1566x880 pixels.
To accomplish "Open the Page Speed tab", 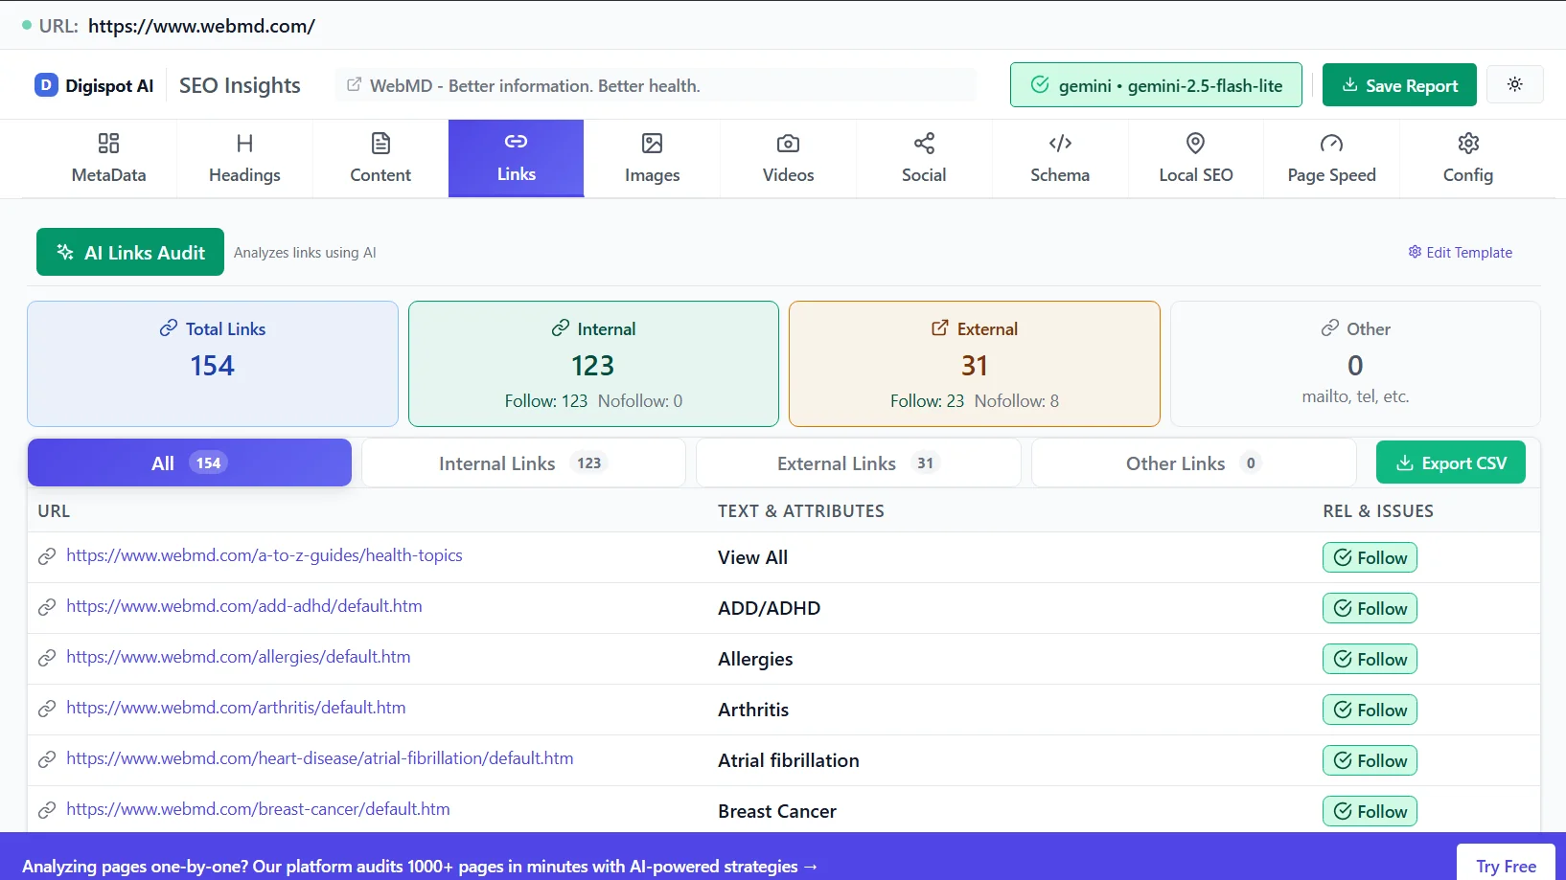I will pos(1331,159).
